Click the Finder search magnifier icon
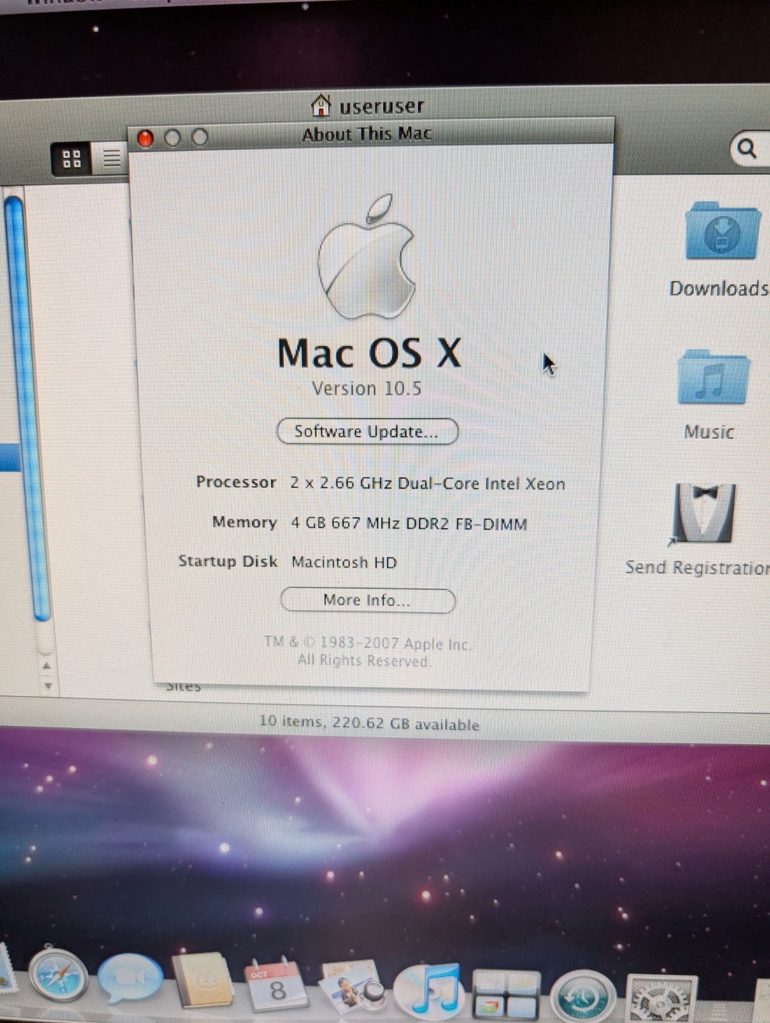770x1023 pixels. click(x=747, y=149)
